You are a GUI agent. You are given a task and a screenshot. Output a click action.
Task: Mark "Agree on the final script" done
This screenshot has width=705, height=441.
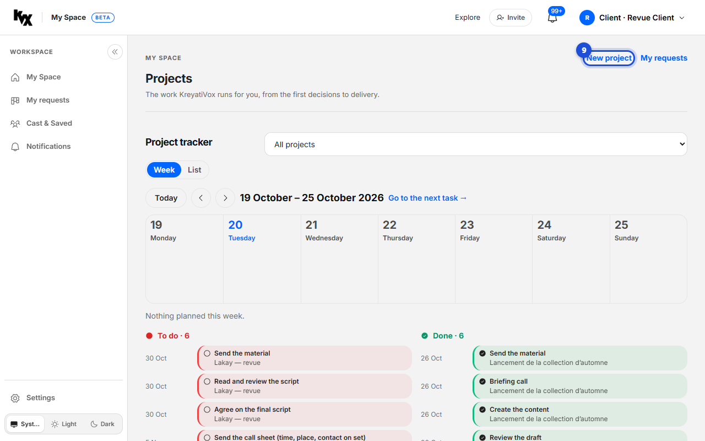pyautogui.click(x=207, y=410)
